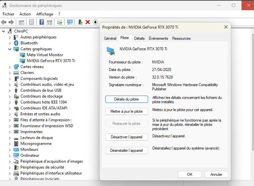This screenshot has width=254, height=186.
Task: Click the Disable device down-arrow icon
Action: (x=95, y=22)
